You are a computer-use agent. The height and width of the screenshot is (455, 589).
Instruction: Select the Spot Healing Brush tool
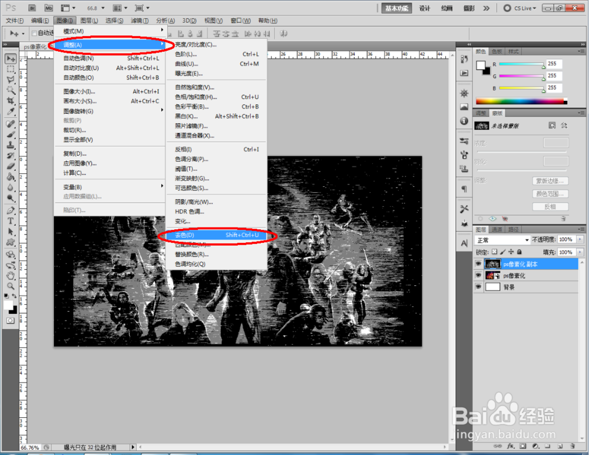point(11,124)
